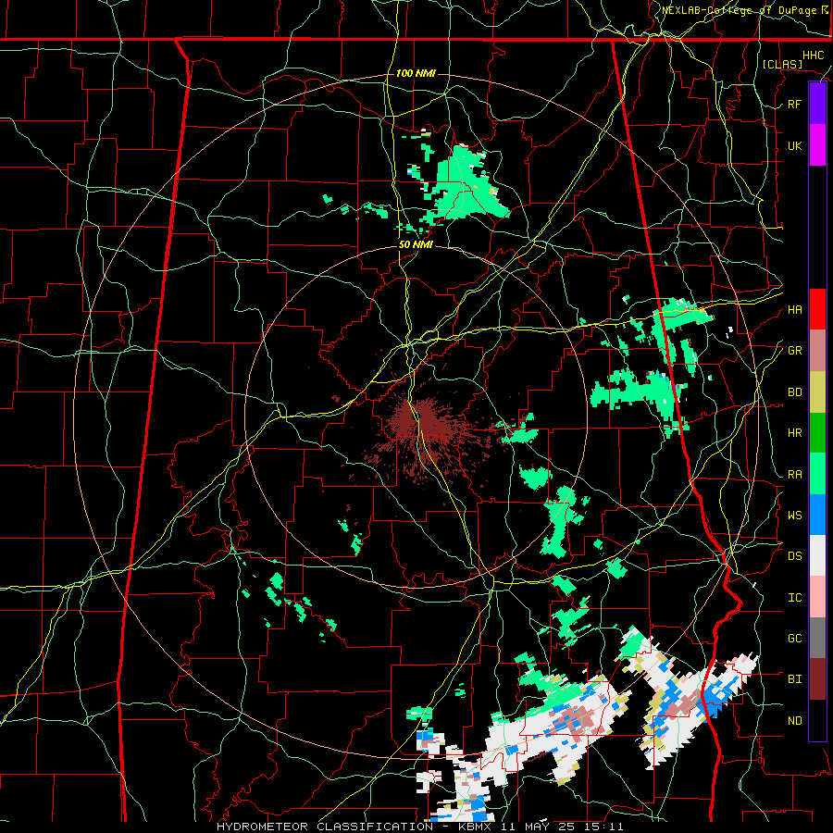Viewport: 833px width, 833px height.
Task: Click the brown BI biological swatch
Action: (817, 679)
